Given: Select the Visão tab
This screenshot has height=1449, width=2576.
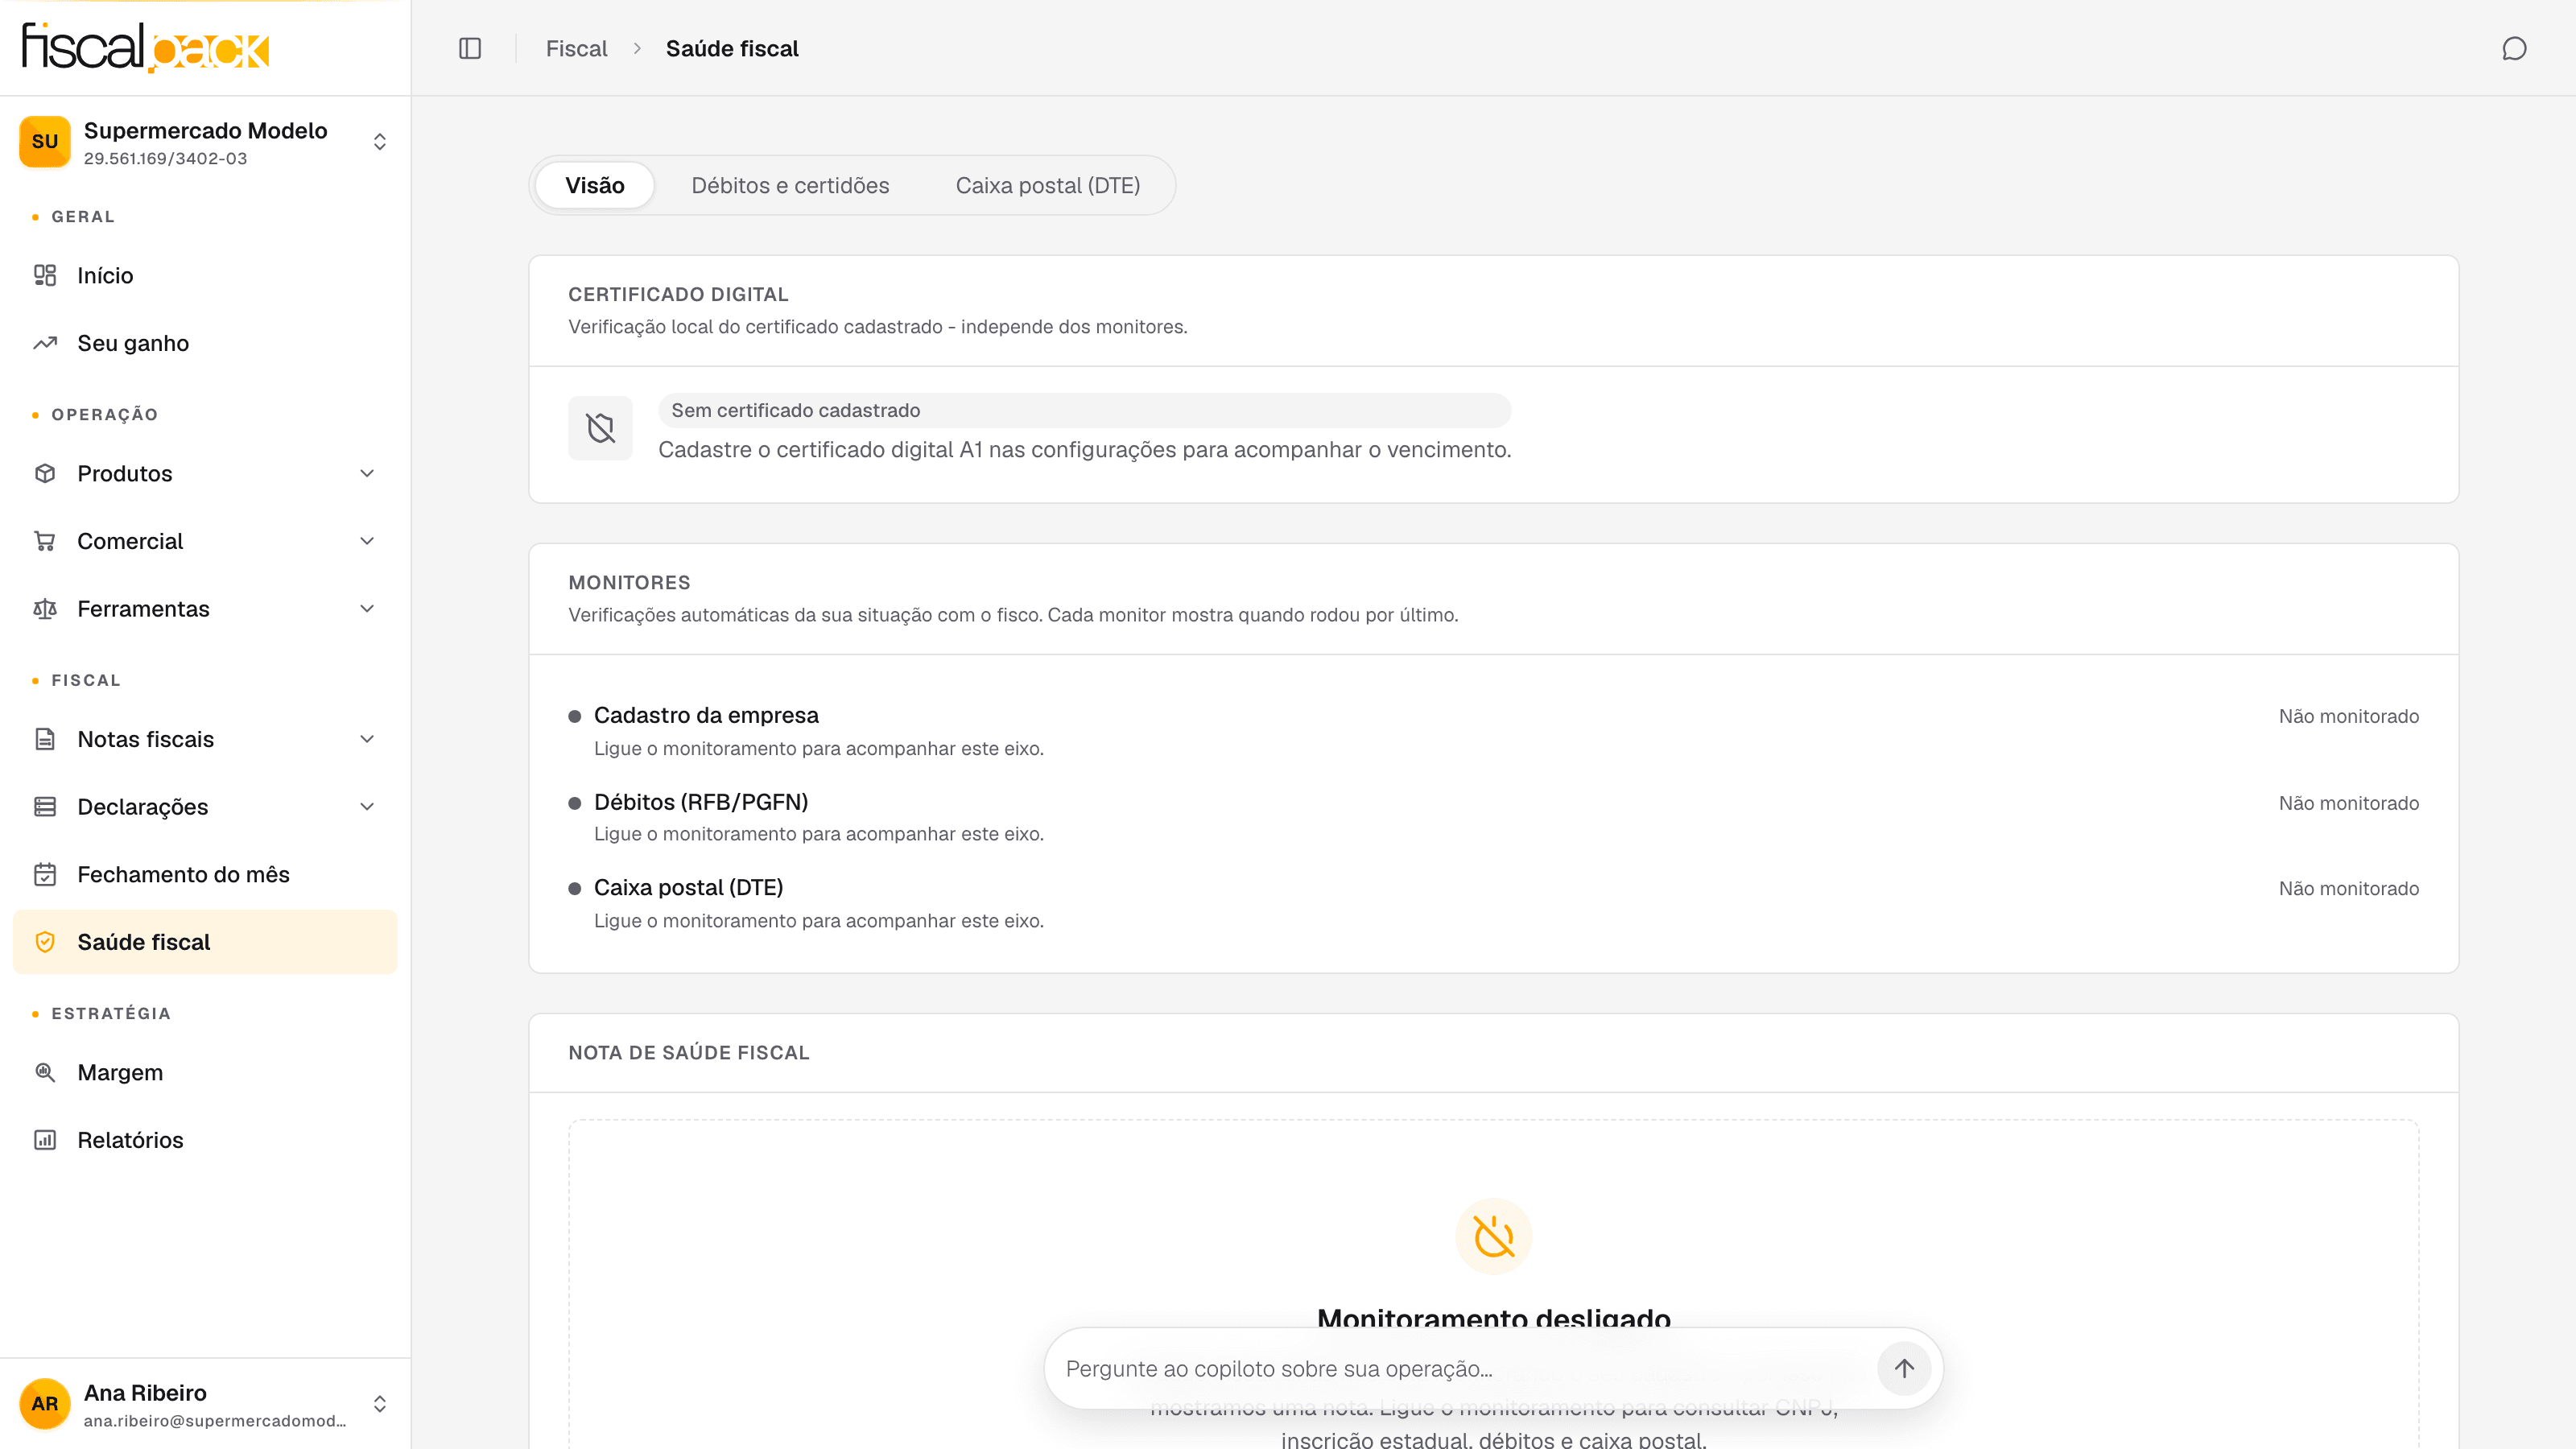Looking at the screenshot, I should [595, 185].
